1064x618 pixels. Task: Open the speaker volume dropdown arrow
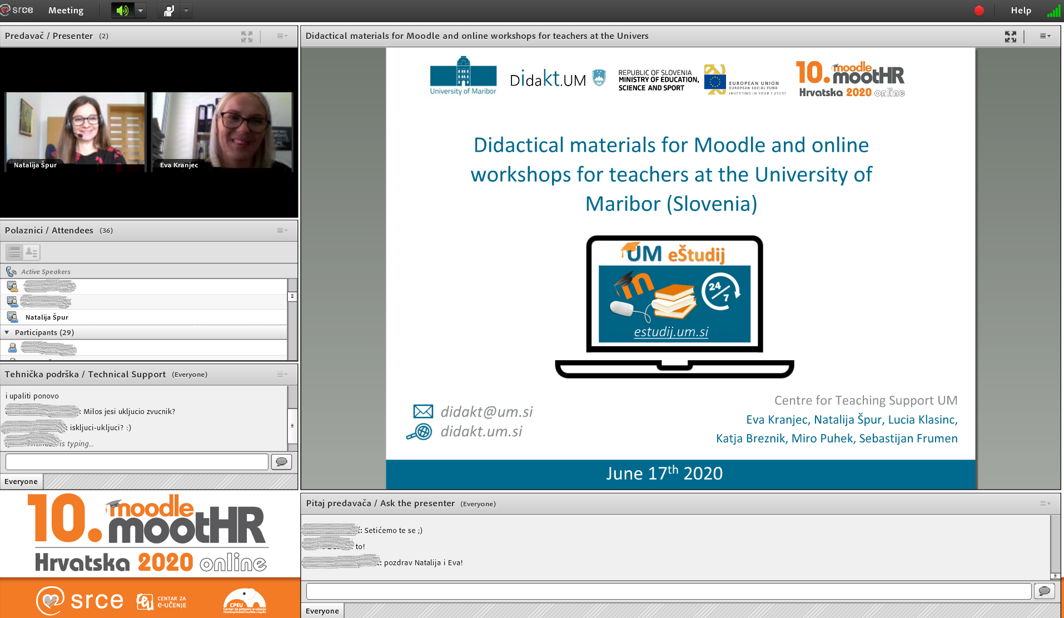coord(141,10)
